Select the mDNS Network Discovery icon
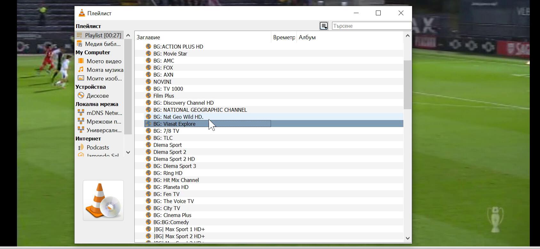This screenshot has width=540, height=249. click(81, 113)
